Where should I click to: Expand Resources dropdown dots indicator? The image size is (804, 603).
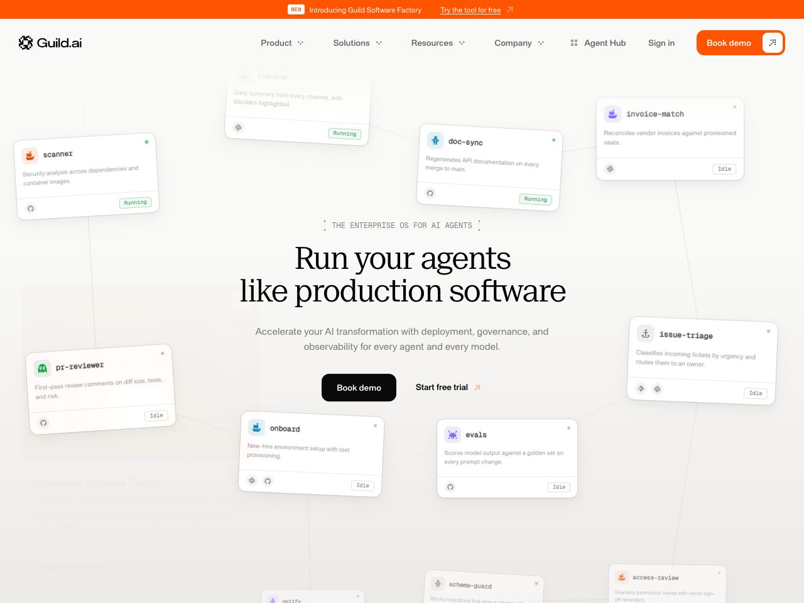point(462,43)
